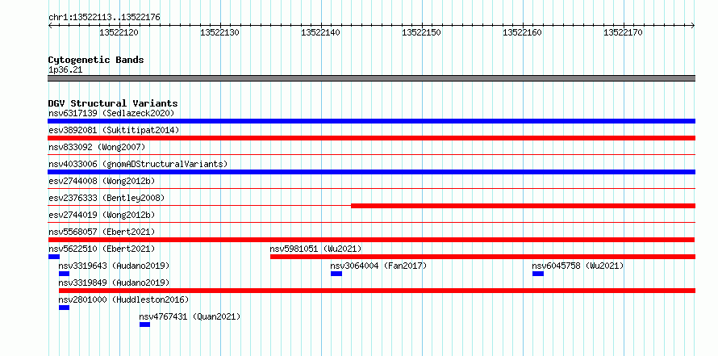Image resolution: width=718 pixels, height=356 pixels.
Task: Click nsv3319849 (Audano2019) label
Action: point(114,283)
